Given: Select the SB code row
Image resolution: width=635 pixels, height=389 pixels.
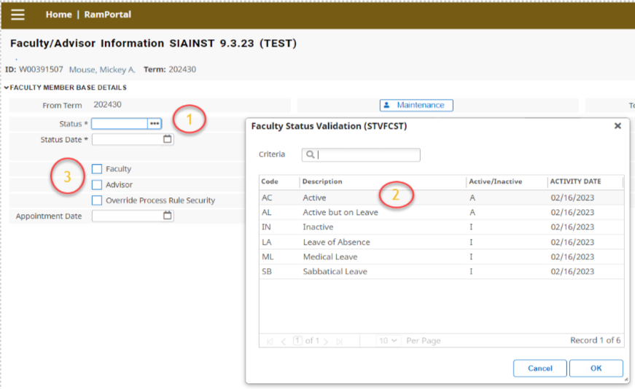Looking at the screenshot, I should coord(441,271).
